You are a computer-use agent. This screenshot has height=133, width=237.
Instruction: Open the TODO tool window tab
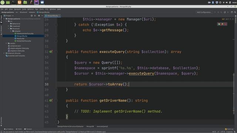19,129
